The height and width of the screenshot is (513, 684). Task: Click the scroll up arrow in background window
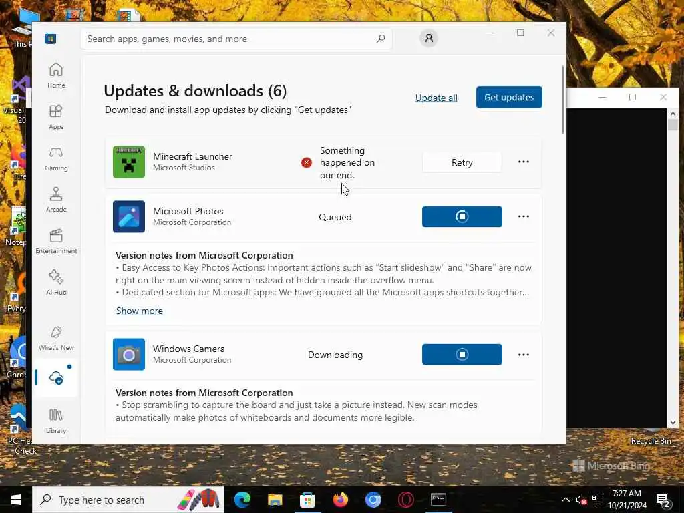[673, 114]
